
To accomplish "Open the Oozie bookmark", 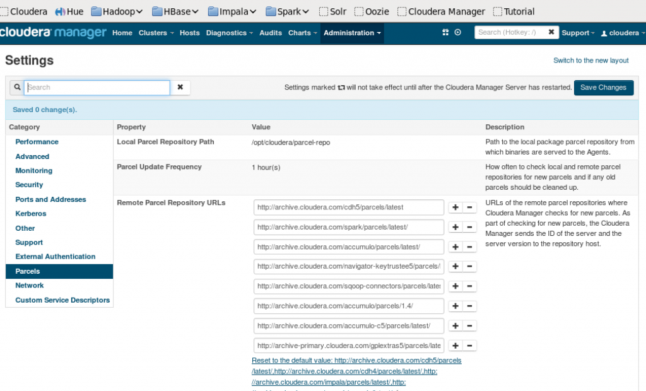I will (372, 11).
